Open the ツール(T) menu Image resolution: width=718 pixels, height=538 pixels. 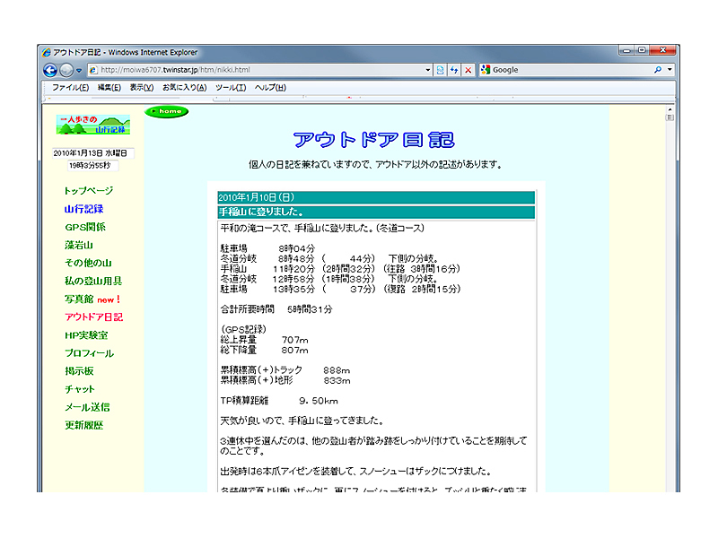click(x=231, y=88)
